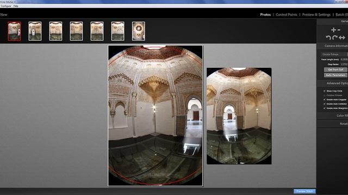This screenshot has height=195, width=348.
Task: Click the Focal Length input field
Action: pos(344,60)
